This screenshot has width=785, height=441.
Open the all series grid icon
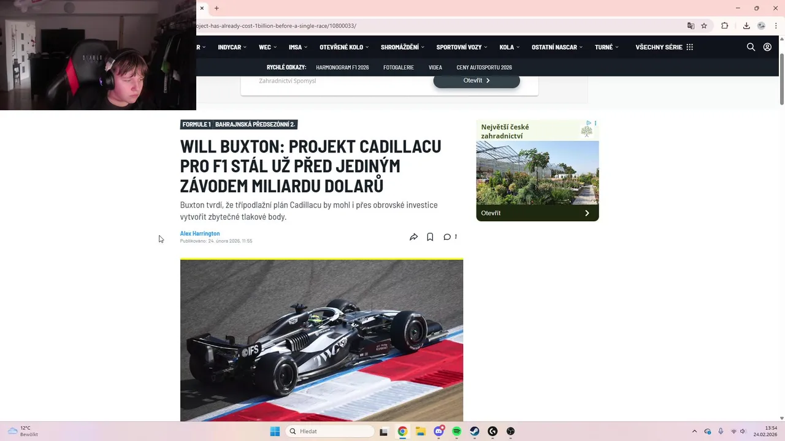click(x=690, y=47)
